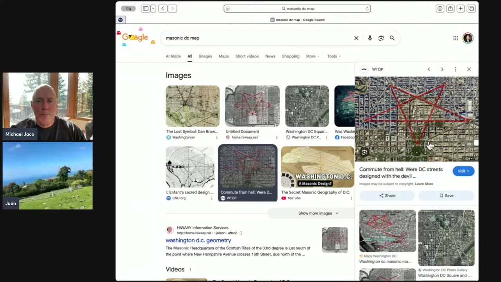Click the HiWAAY result side thumbnail
Screen dimensions: 501x282
pyautogui.click(x=335, y=240)
